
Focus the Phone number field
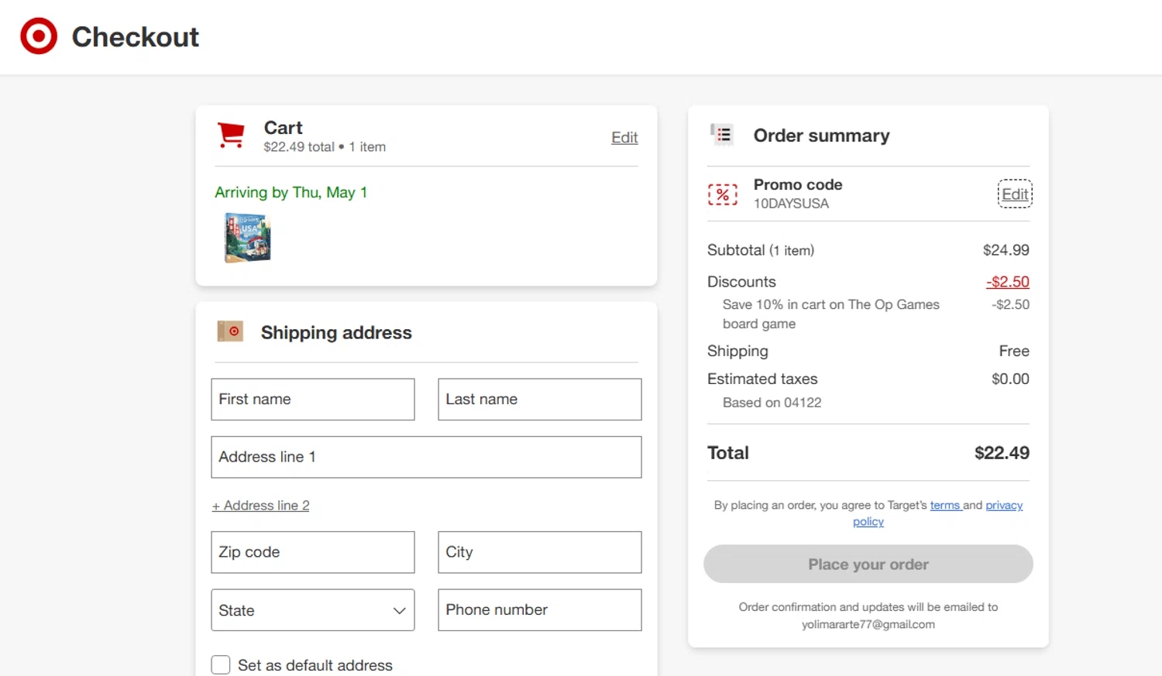[x=539, y=610]
